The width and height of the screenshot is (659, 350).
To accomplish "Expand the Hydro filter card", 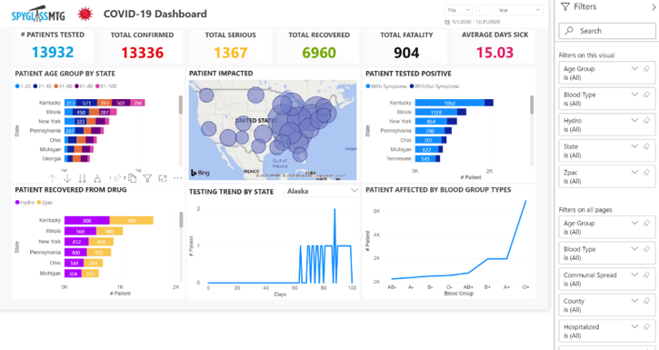I will click(x=634, y=121).
